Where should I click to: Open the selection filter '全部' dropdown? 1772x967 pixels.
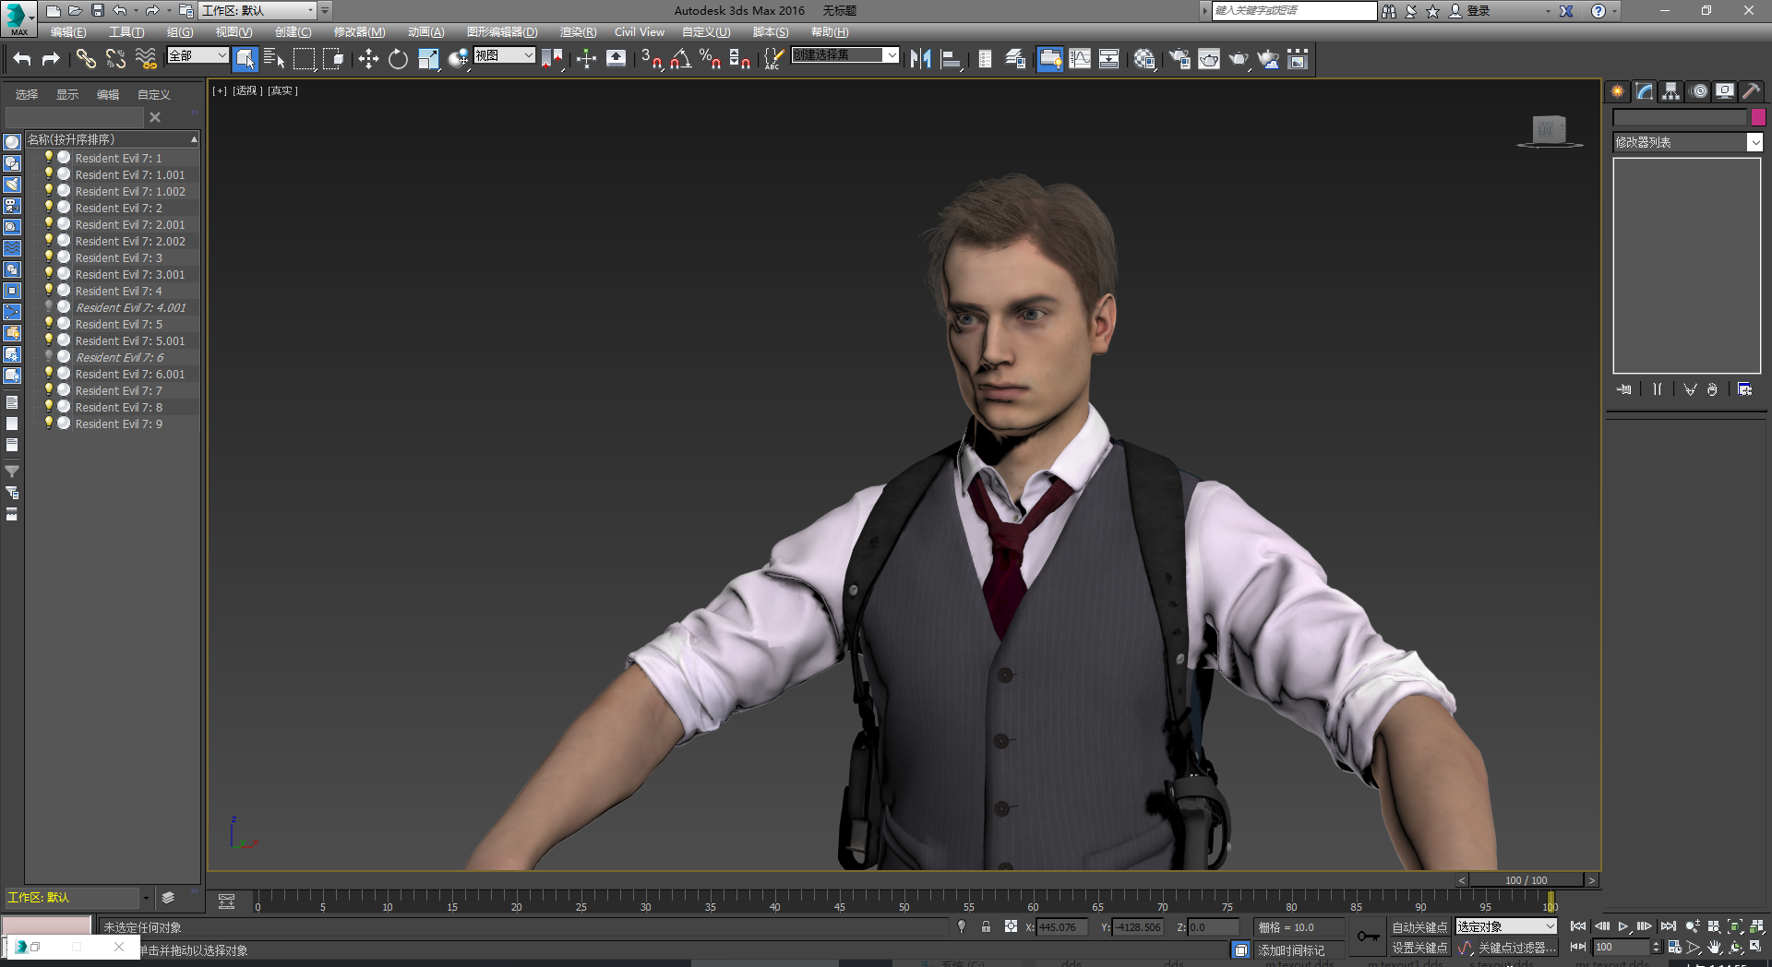198,55
